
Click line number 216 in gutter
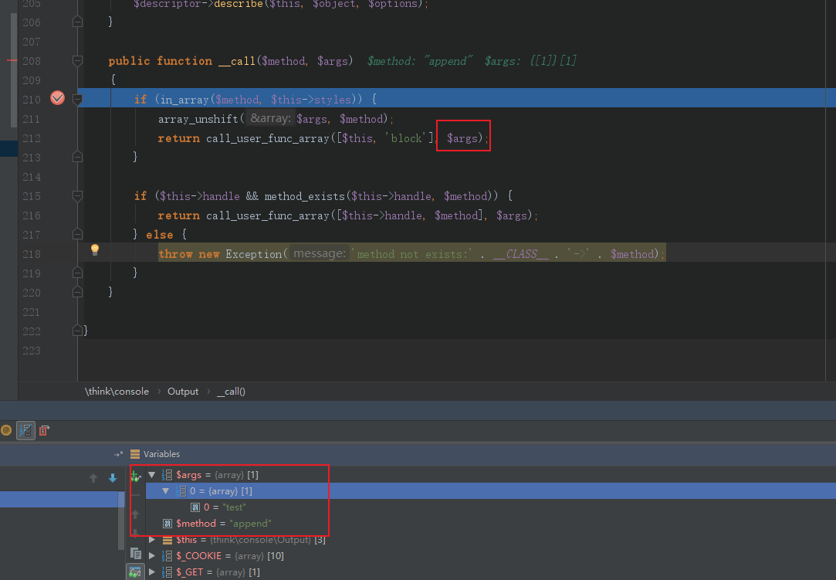(x=32, y=215)
